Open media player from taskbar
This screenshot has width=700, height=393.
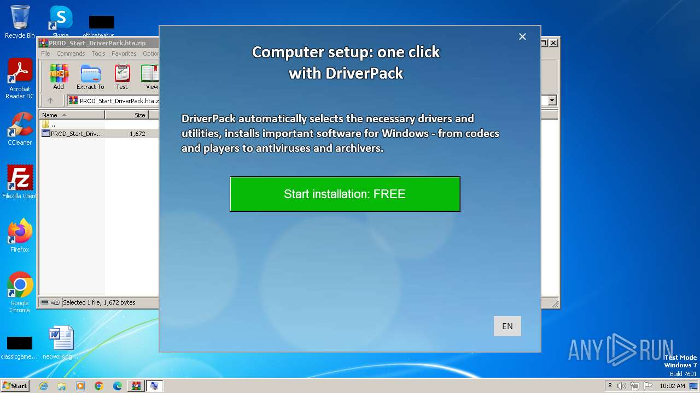80,386
